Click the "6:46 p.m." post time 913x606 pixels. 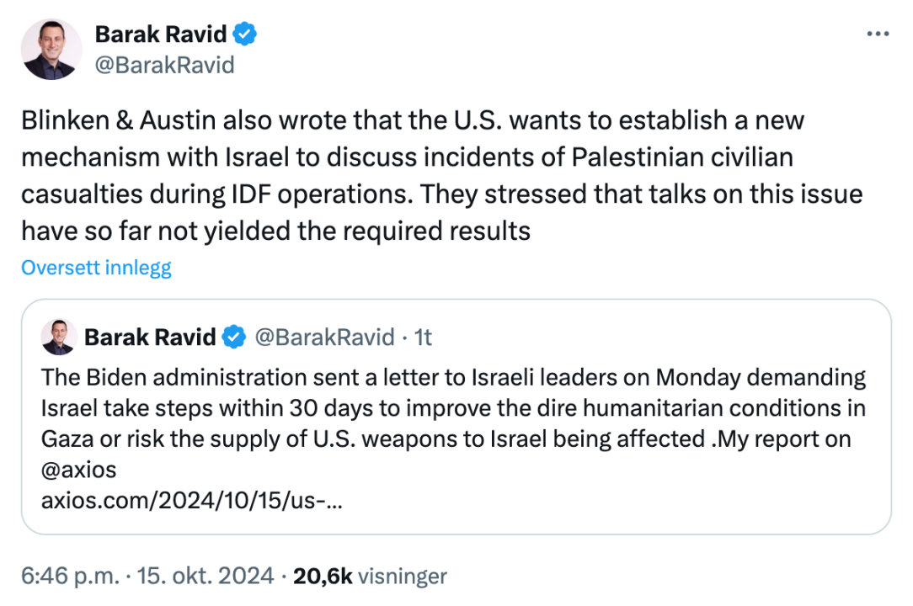69,577
